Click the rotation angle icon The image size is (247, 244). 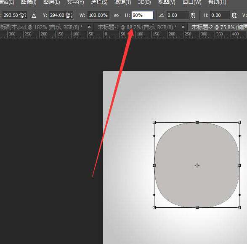[162, 15]
